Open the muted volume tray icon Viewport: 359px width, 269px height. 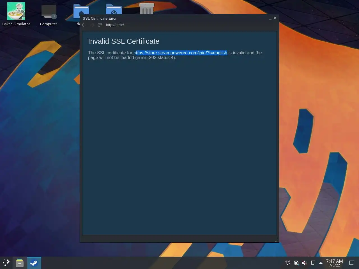click(304, 263)
